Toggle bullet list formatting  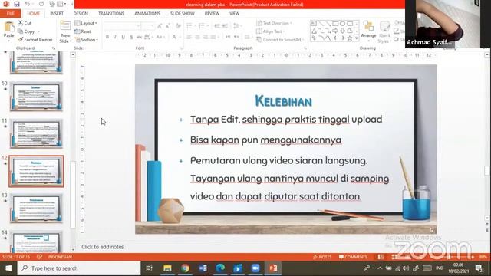point(190,26)
